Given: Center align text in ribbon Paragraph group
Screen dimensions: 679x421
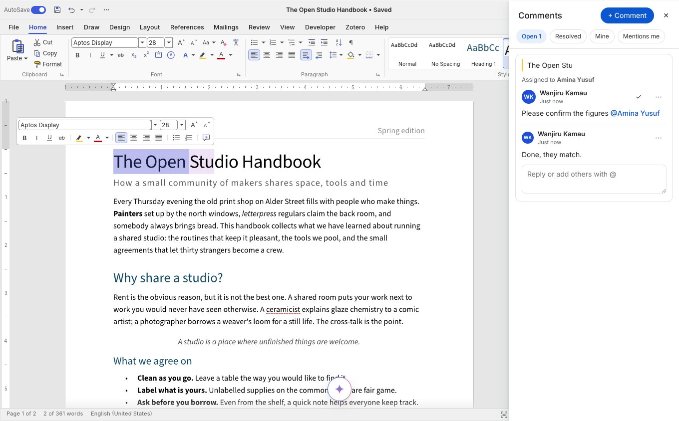Looking at the screenshot, I should pyautogui.click(x=267, y=55).
